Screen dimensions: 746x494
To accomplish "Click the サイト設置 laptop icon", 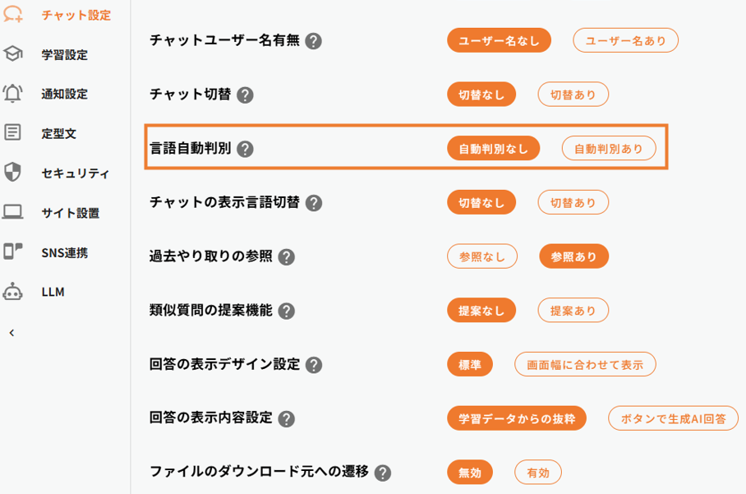I will tap(12, 213).
